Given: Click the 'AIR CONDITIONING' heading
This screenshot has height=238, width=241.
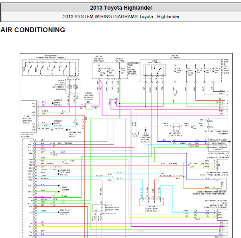Looking at the screenshot, I should [33, 30].
